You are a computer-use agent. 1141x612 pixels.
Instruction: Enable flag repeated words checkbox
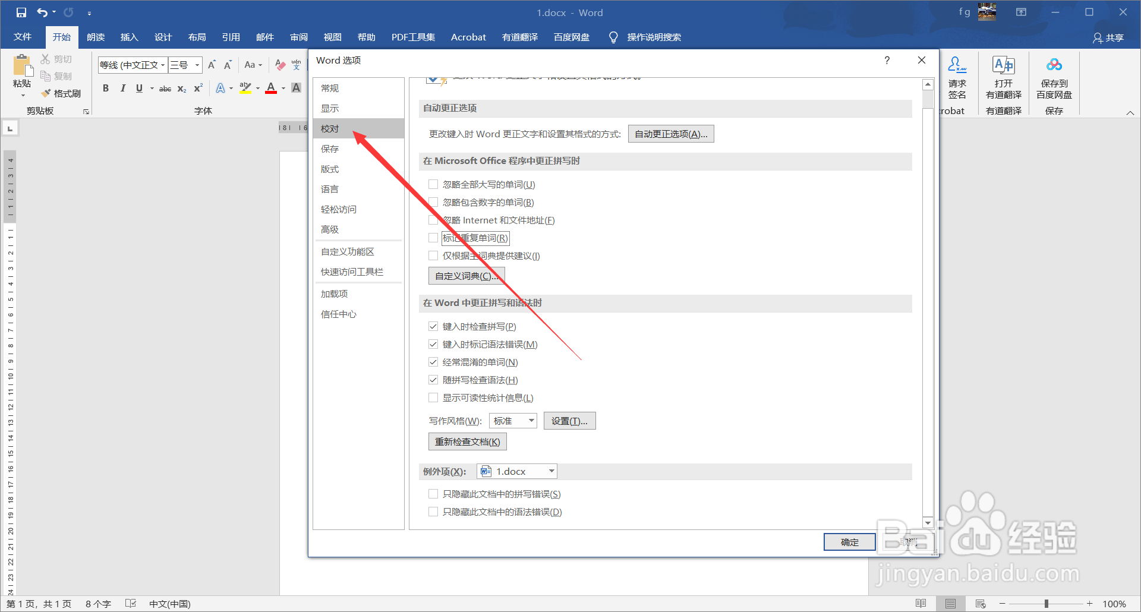click(x=433, y=238)
